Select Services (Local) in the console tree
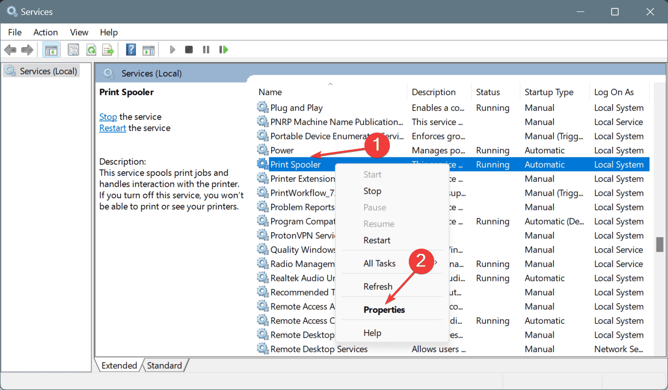Image resolution: width=668 pixels, height=390 pixels. click(x=48, y=71)
